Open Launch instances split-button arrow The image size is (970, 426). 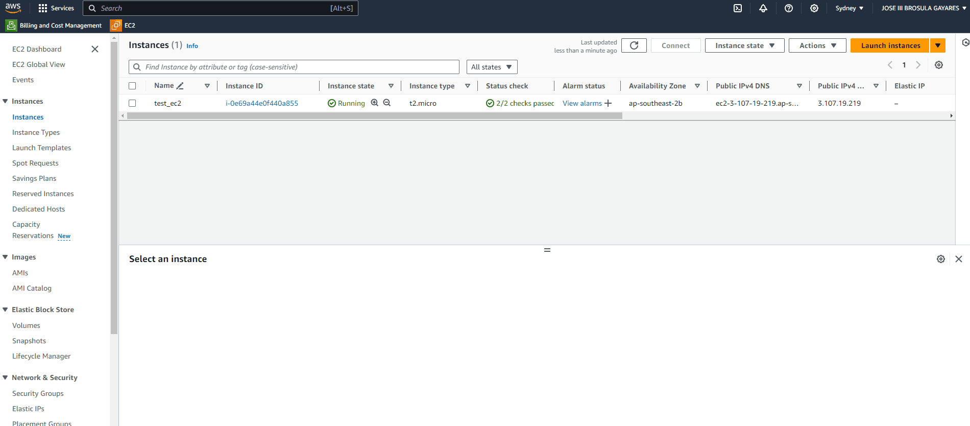point(938,45)
